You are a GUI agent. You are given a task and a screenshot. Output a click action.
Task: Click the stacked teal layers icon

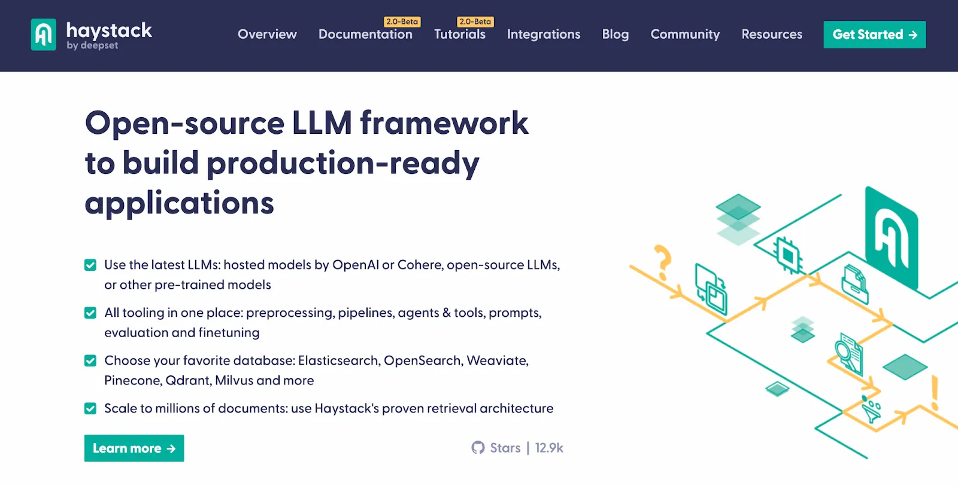(738, 219)
